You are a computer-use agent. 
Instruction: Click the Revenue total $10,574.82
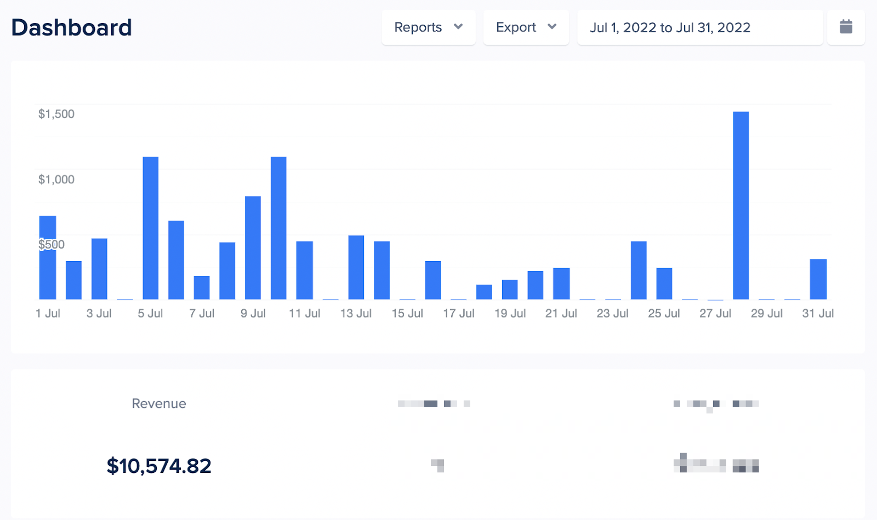click(160, 465)
